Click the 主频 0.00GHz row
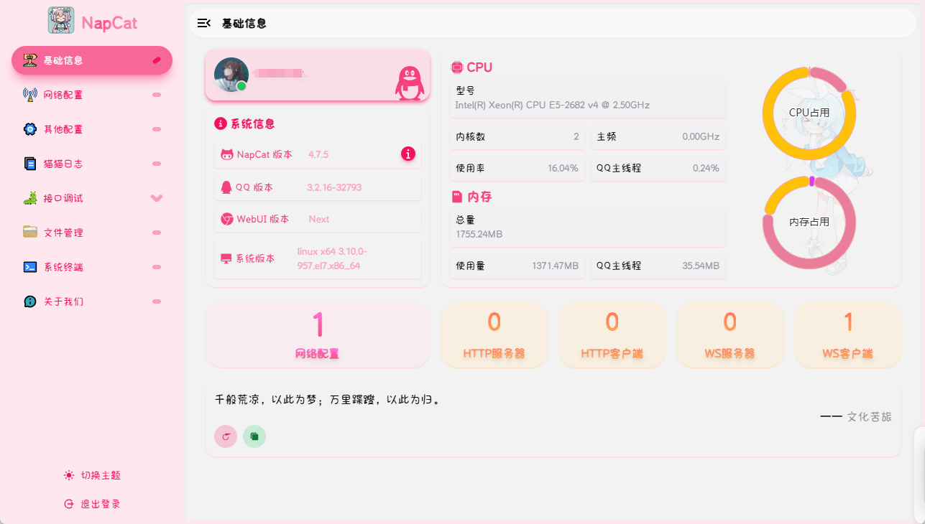This screenshot has width=925, height=524. (658, 136)
